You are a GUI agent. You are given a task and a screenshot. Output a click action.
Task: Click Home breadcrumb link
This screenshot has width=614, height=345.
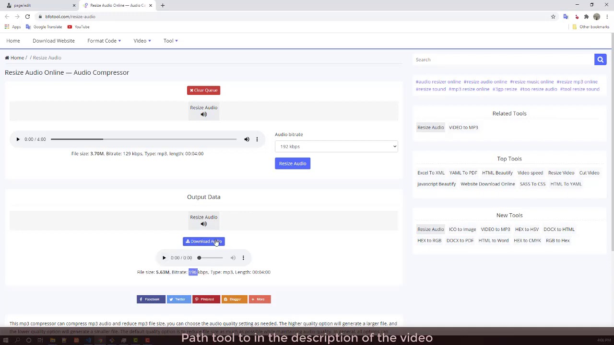pyautogui.click(x=14, y=57)
